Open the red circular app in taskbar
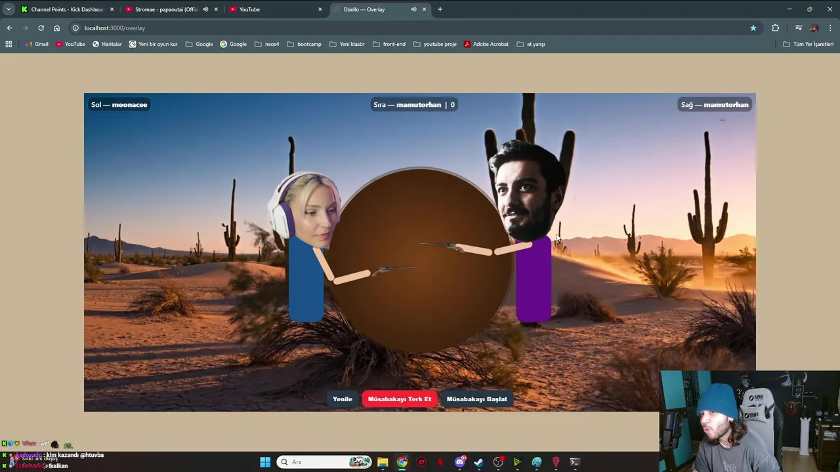 [421, 462]
